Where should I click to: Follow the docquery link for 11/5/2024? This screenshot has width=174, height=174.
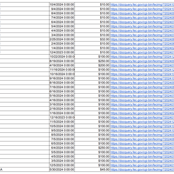pos(142,122)
